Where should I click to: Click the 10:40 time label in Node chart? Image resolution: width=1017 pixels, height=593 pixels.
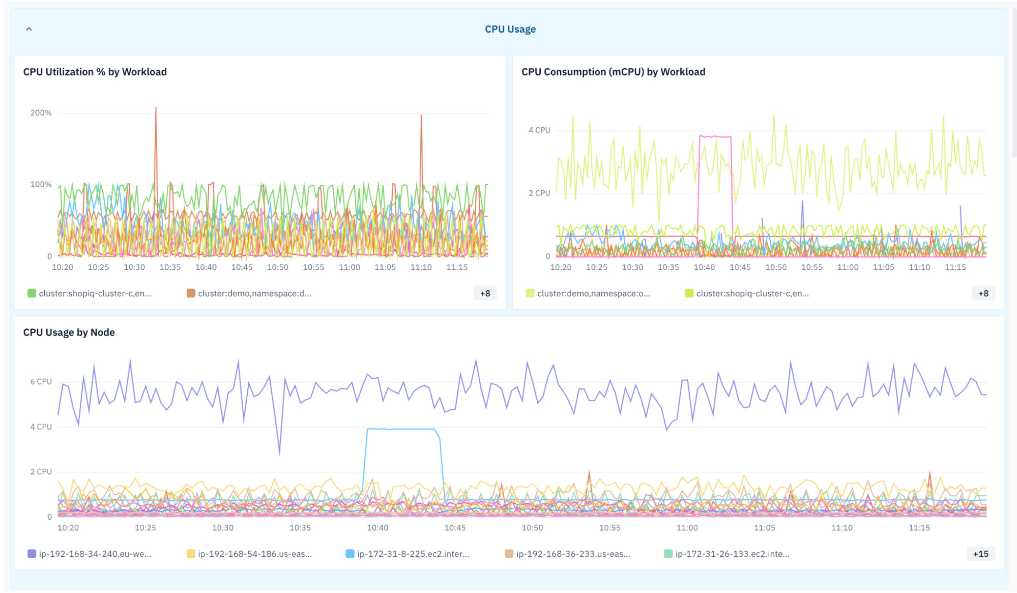pyautogui.click(x=377, y=528)
